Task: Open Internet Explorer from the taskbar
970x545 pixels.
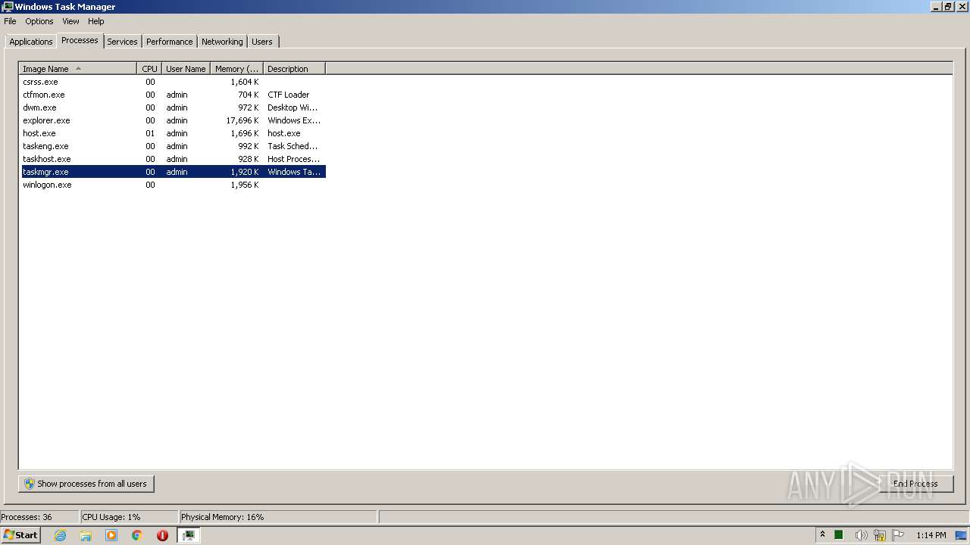Action: coord(60,535)
